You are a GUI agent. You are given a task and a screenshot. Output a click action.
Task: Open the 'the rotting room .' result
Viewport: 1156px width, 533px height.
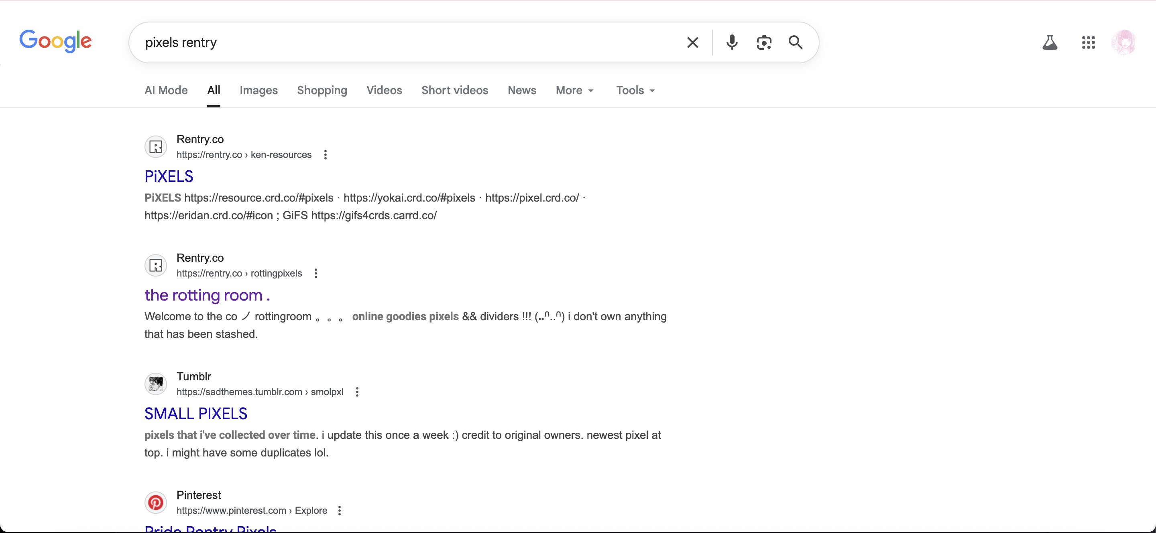point(207,295)
